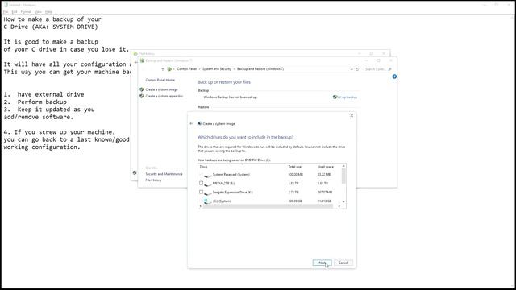
Task: Click the up arrow in address bar
Action: point(163,69)
